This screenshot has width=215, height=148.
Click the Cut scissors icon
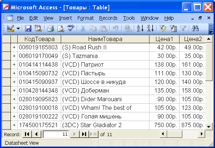pyautogui.click(x=83, y=28)
